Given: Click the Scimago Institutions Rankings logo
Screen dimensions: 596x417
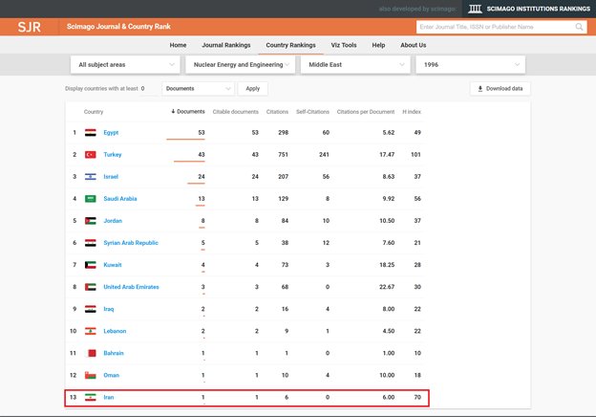Looking at the screenshot, I should coord(529,8).
